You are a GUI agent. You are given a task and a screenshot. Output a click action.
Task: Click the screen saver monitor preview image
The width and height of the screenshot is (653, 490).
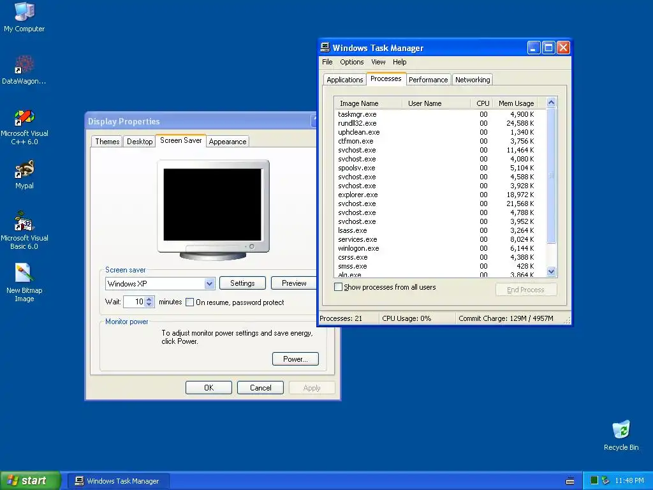tap(213, 209)
